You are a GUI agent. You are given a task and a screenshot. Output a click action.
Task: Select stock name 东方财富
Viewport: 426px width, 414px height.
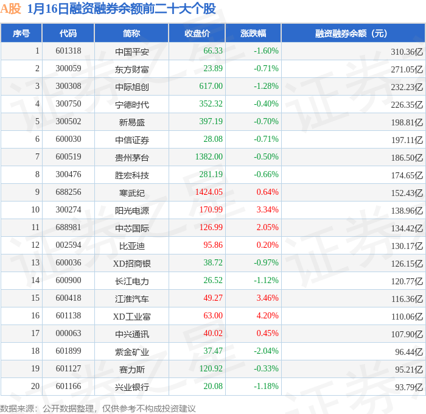(x=132, y=69)
